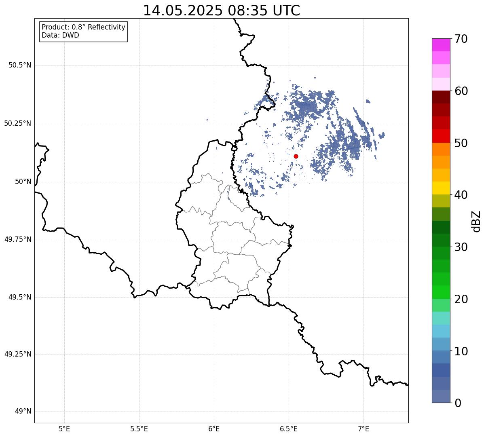Pick the slate blue segment just above 0

pyautogui.click(x=441, y=396)
